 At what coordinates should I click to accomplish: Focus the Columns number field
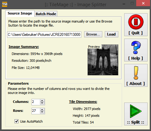point(36,102)
